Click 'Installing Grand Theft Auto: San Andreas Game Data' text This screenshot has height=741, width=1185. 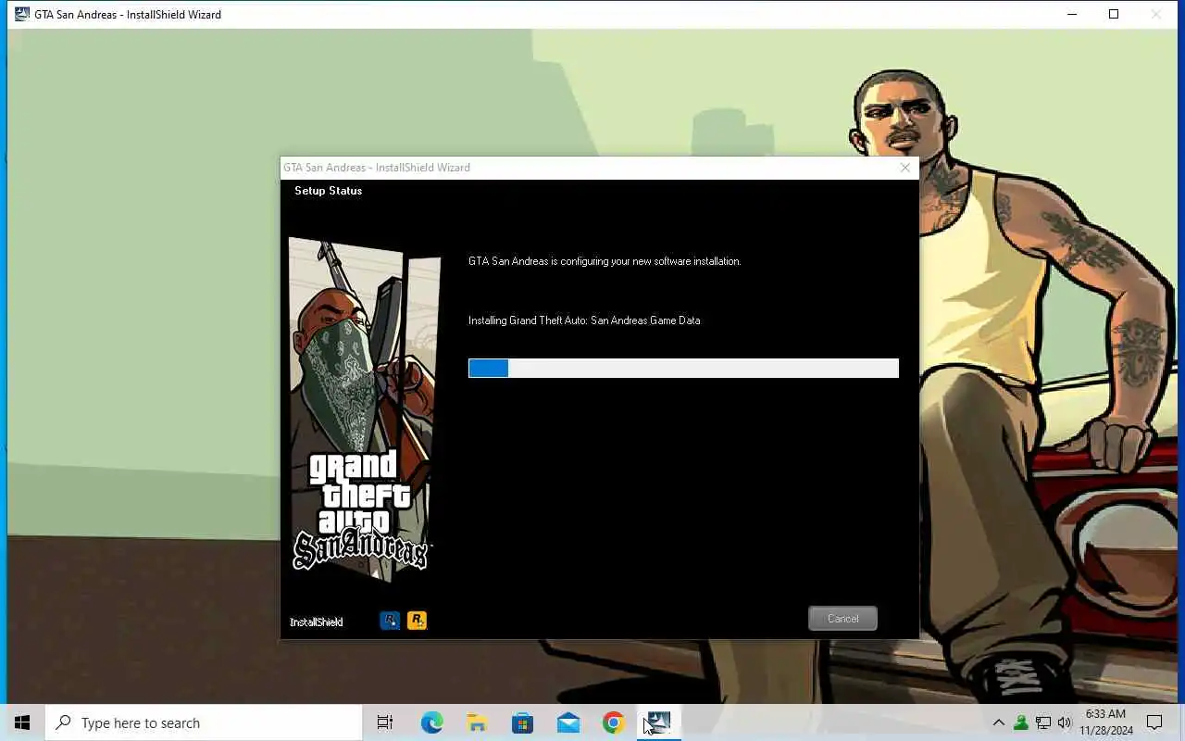coord(584,320)
